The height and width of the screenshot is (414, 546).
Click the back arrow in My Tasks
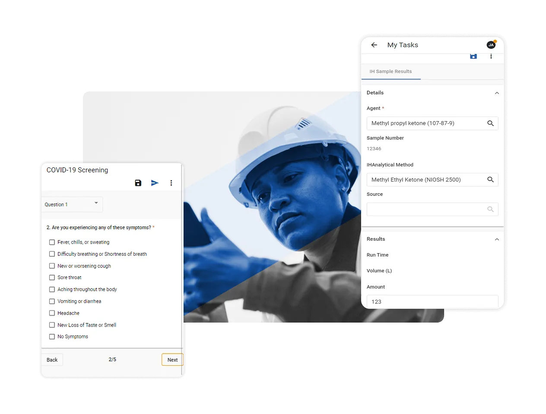(374, 45)
